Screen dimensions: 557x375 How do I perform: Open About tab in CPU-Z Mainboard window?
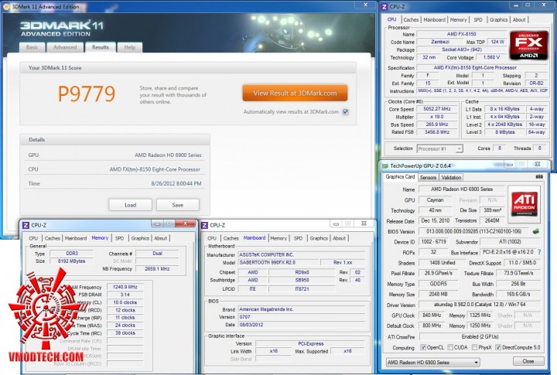340,238
